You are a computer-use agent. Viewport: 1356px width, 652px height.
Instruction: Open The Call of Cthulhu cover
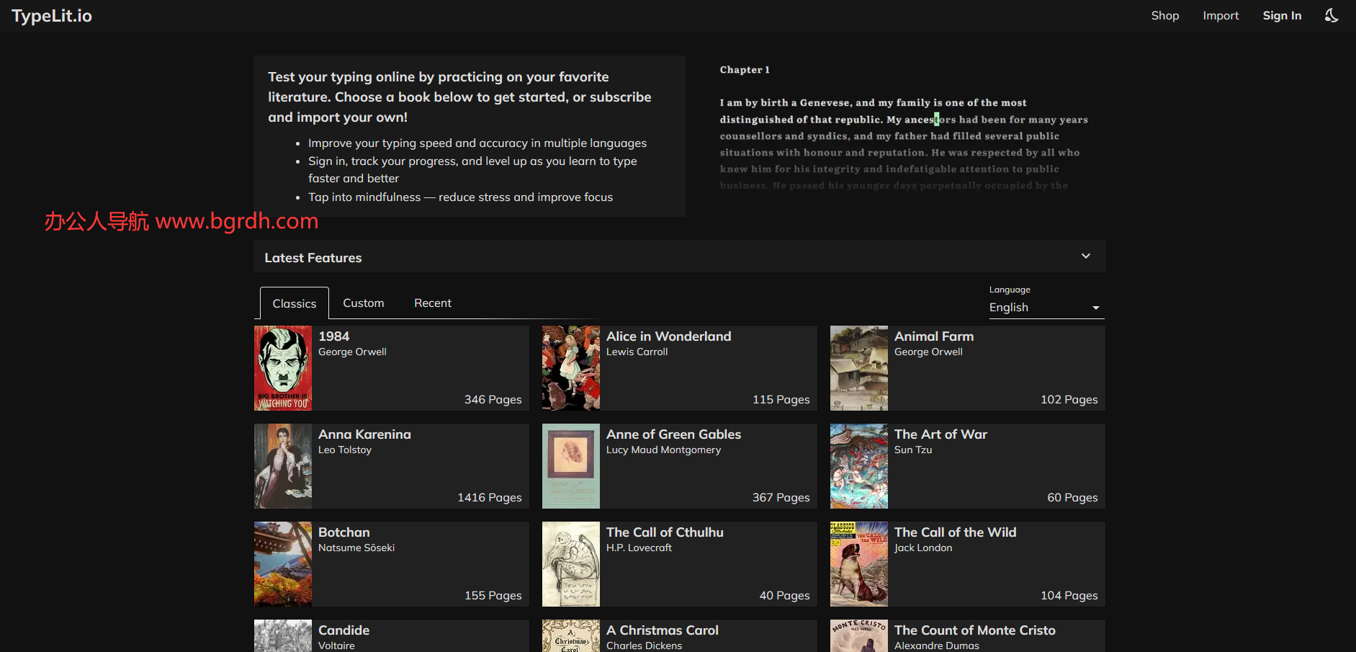[571, 564]
